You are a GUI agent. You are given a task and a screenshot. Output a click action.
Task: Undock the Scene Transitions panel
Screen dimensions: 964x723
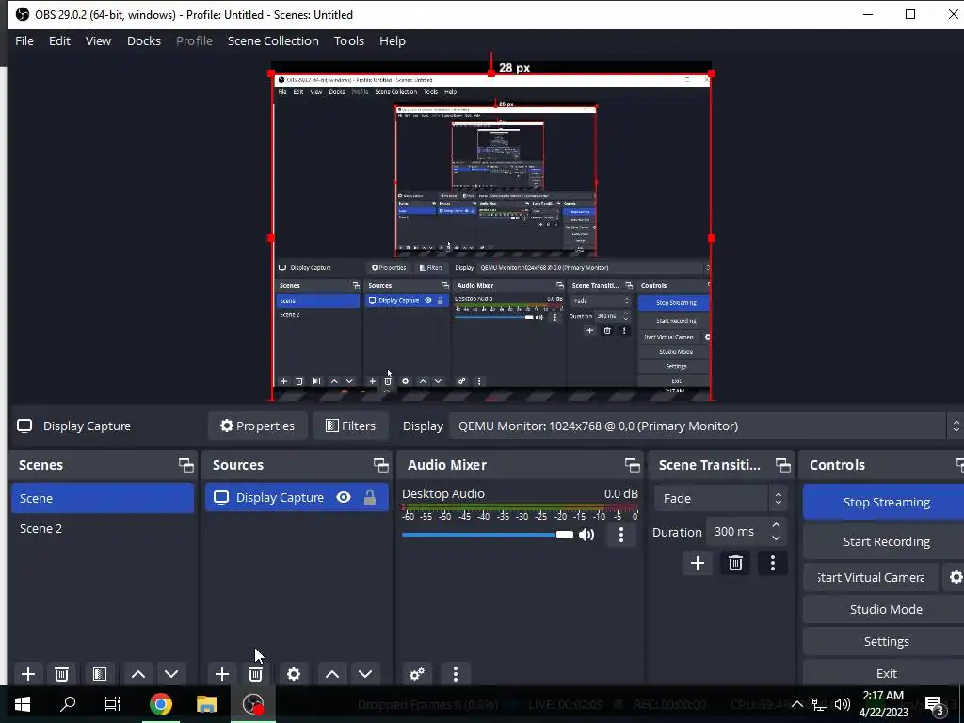coord(782,465)
